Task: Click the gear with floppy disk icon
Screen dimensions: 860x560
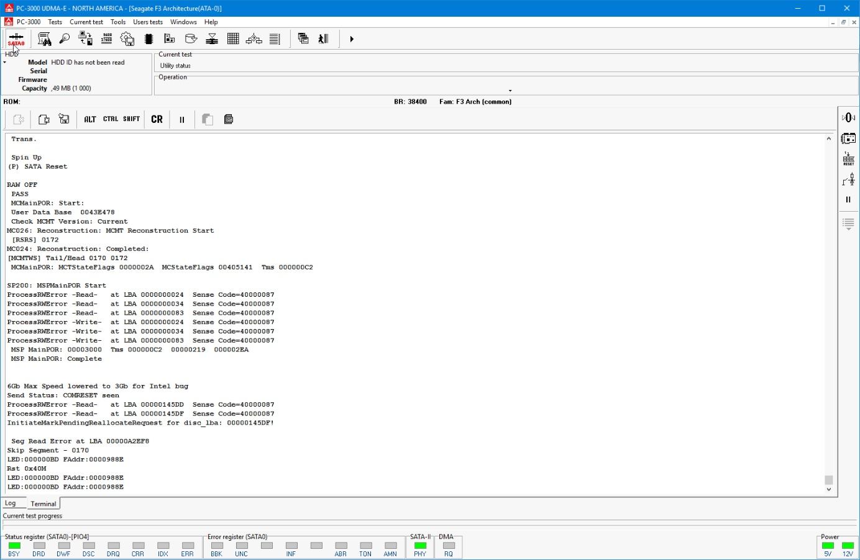Action: [x=127, y=39]
